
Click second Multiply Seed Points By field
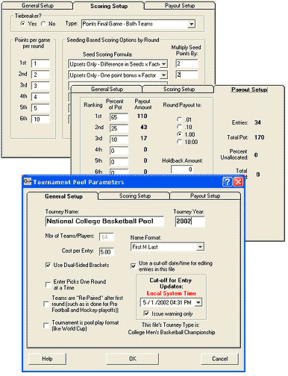187,75
